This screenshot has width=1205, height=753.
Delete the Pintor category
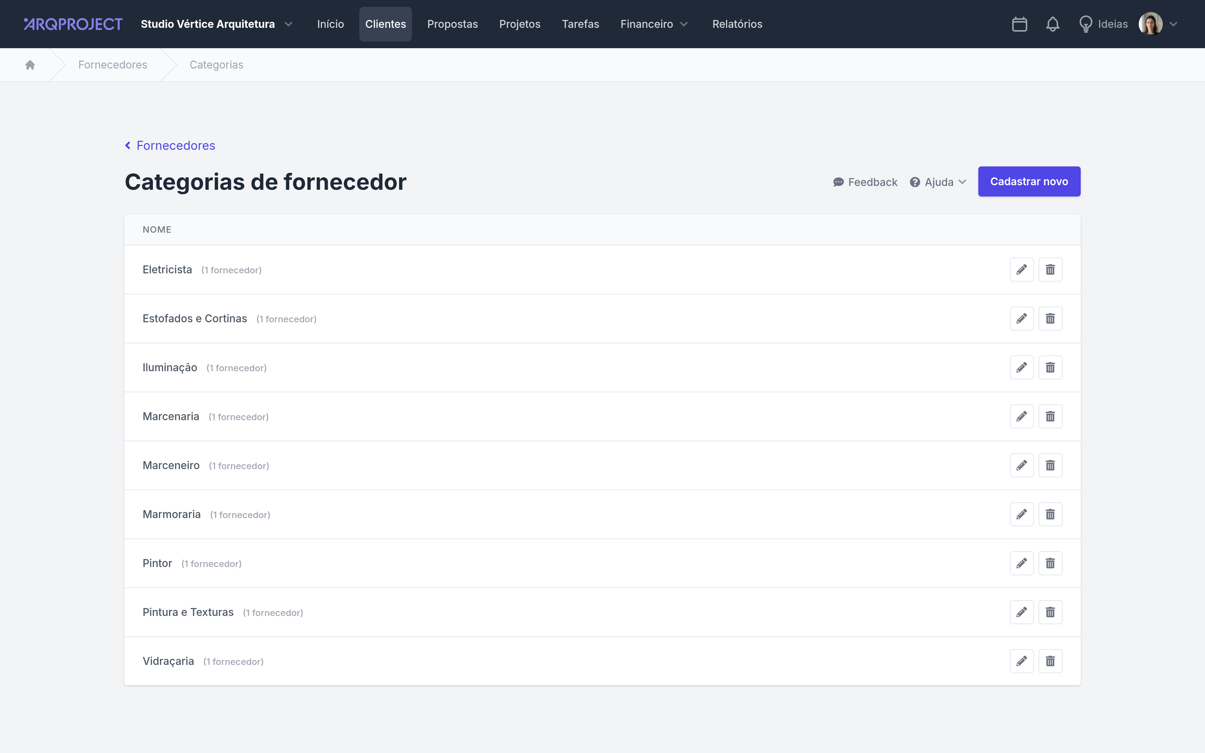(x=1050, y=563)
